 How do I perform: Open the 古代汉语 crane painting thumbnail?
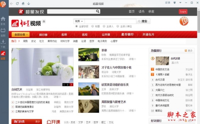point(162,61)
